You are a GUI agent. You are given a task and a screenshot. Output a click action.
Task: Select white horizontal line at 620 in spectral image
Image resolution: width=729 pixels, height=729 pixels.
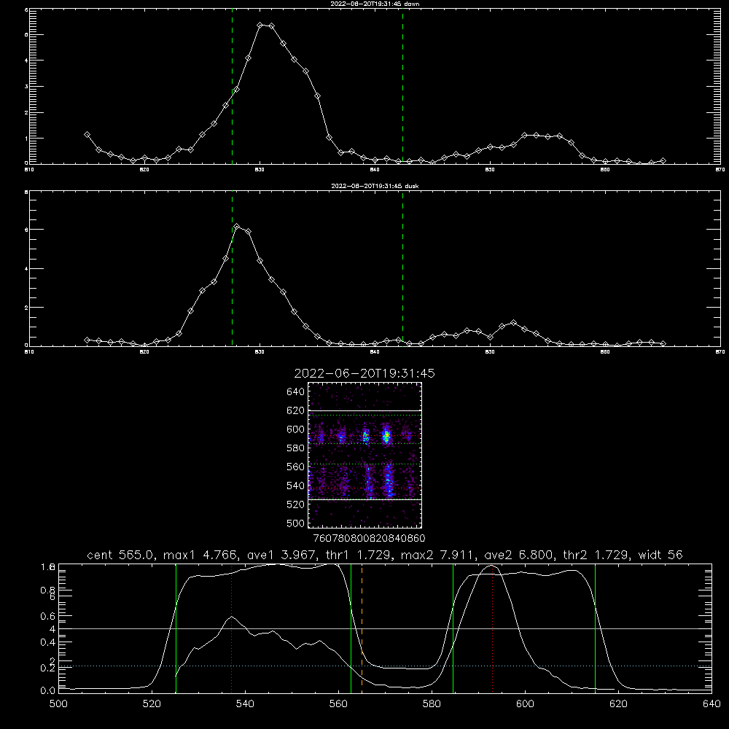pos(365,411)
